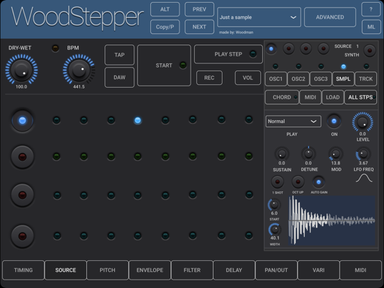The height and width of the screenshot is (288, 384).
Task: Toggle the ALL STPS button
Action: click(x=361, y=97)
